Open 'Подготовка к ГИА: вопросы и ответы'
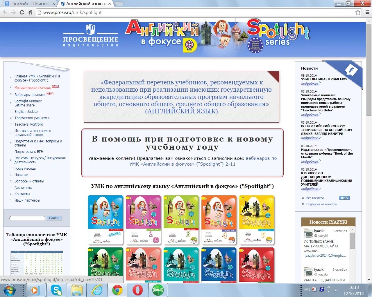Screen dimensions: 372x297 pos(38,143)
